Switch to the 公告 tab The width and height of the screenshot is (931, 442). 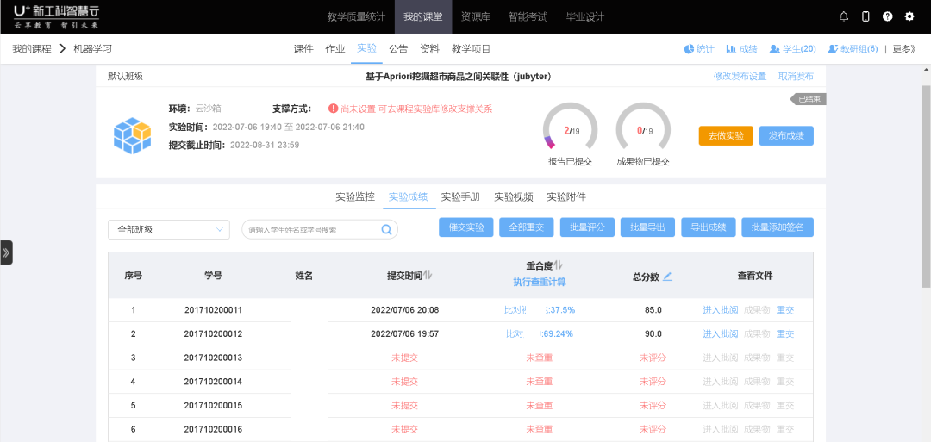pos(398,49)
